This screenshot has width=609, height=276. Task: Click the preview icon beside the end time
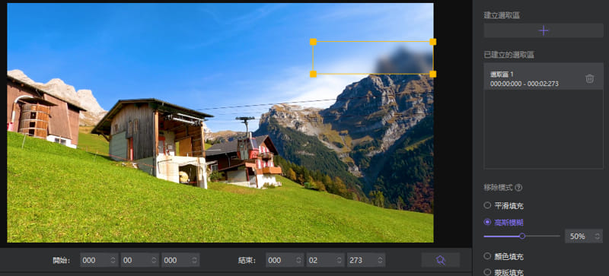tap(441, 260)
